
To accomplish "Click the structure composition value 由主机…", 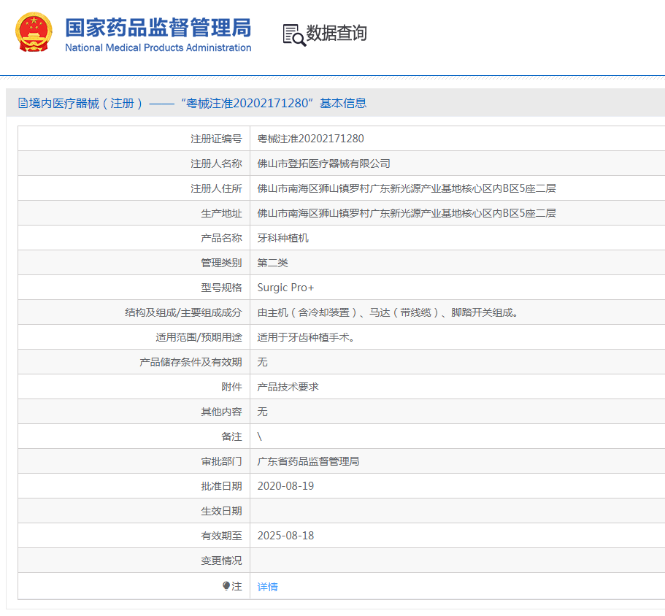I will (x=388, y=312).
